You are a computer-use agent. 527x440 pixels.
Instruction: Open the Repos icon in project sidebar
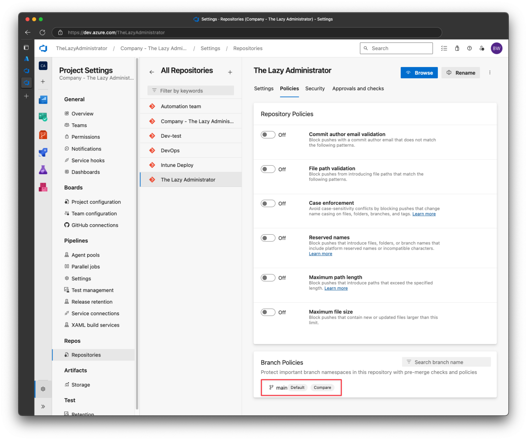43,135
